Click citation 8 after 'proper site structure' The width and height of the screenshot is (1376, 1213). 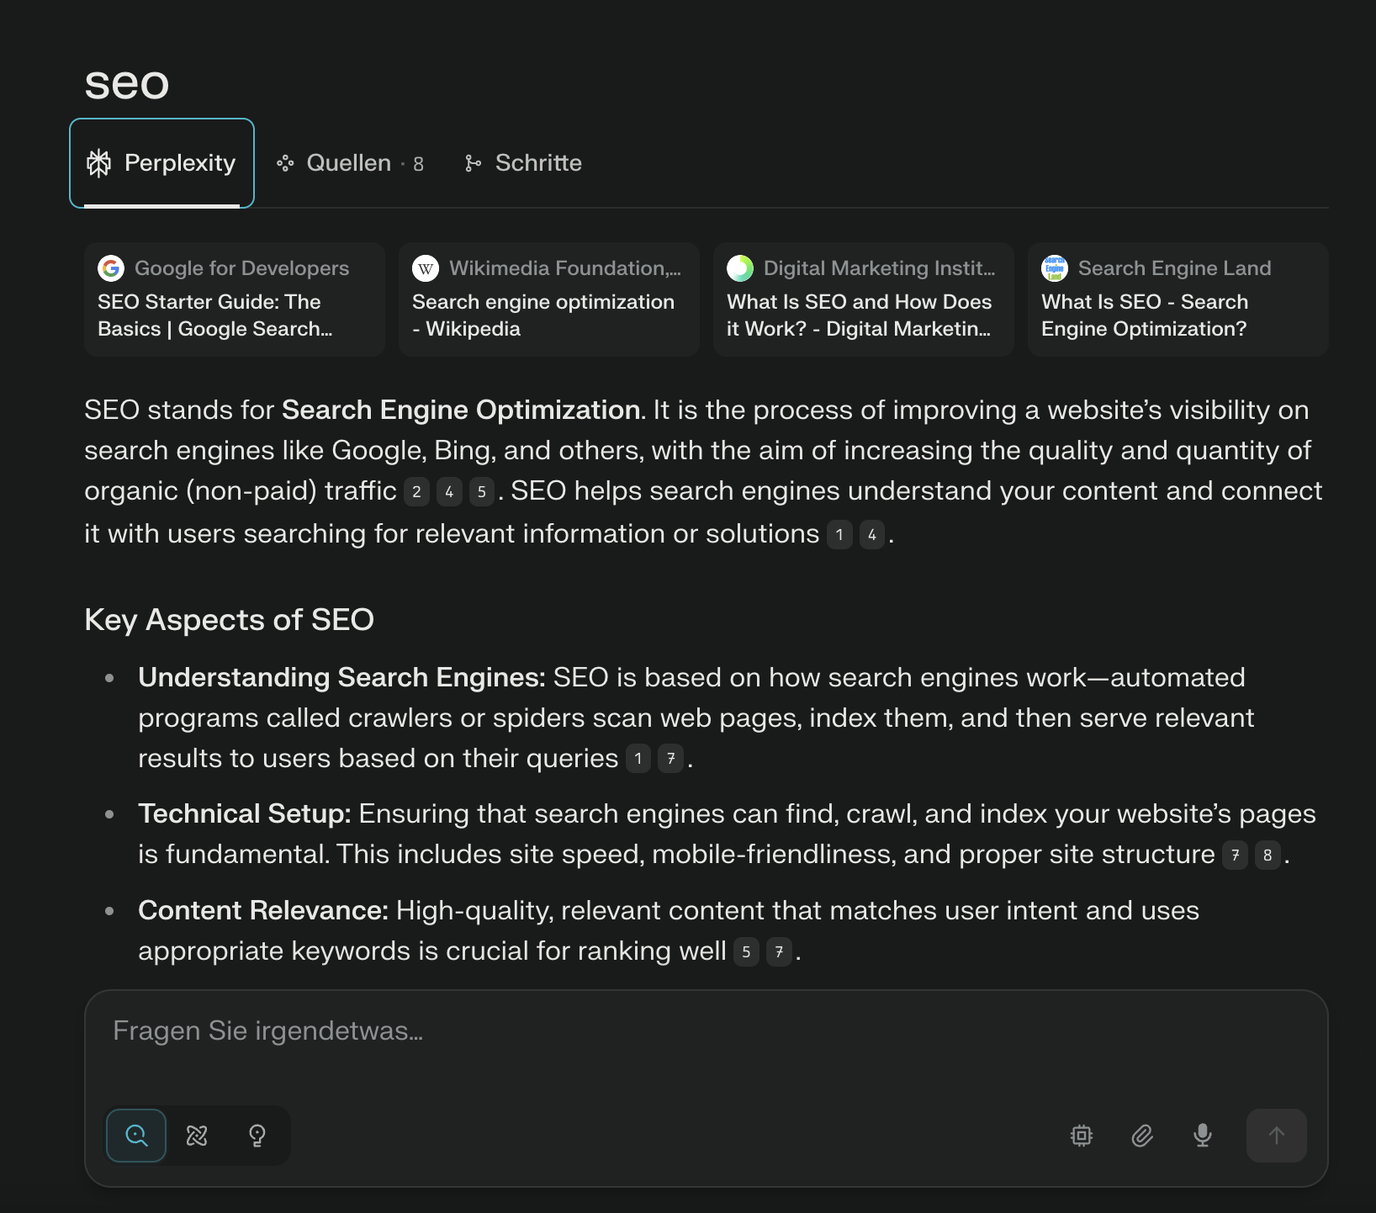click(1268, 855)
